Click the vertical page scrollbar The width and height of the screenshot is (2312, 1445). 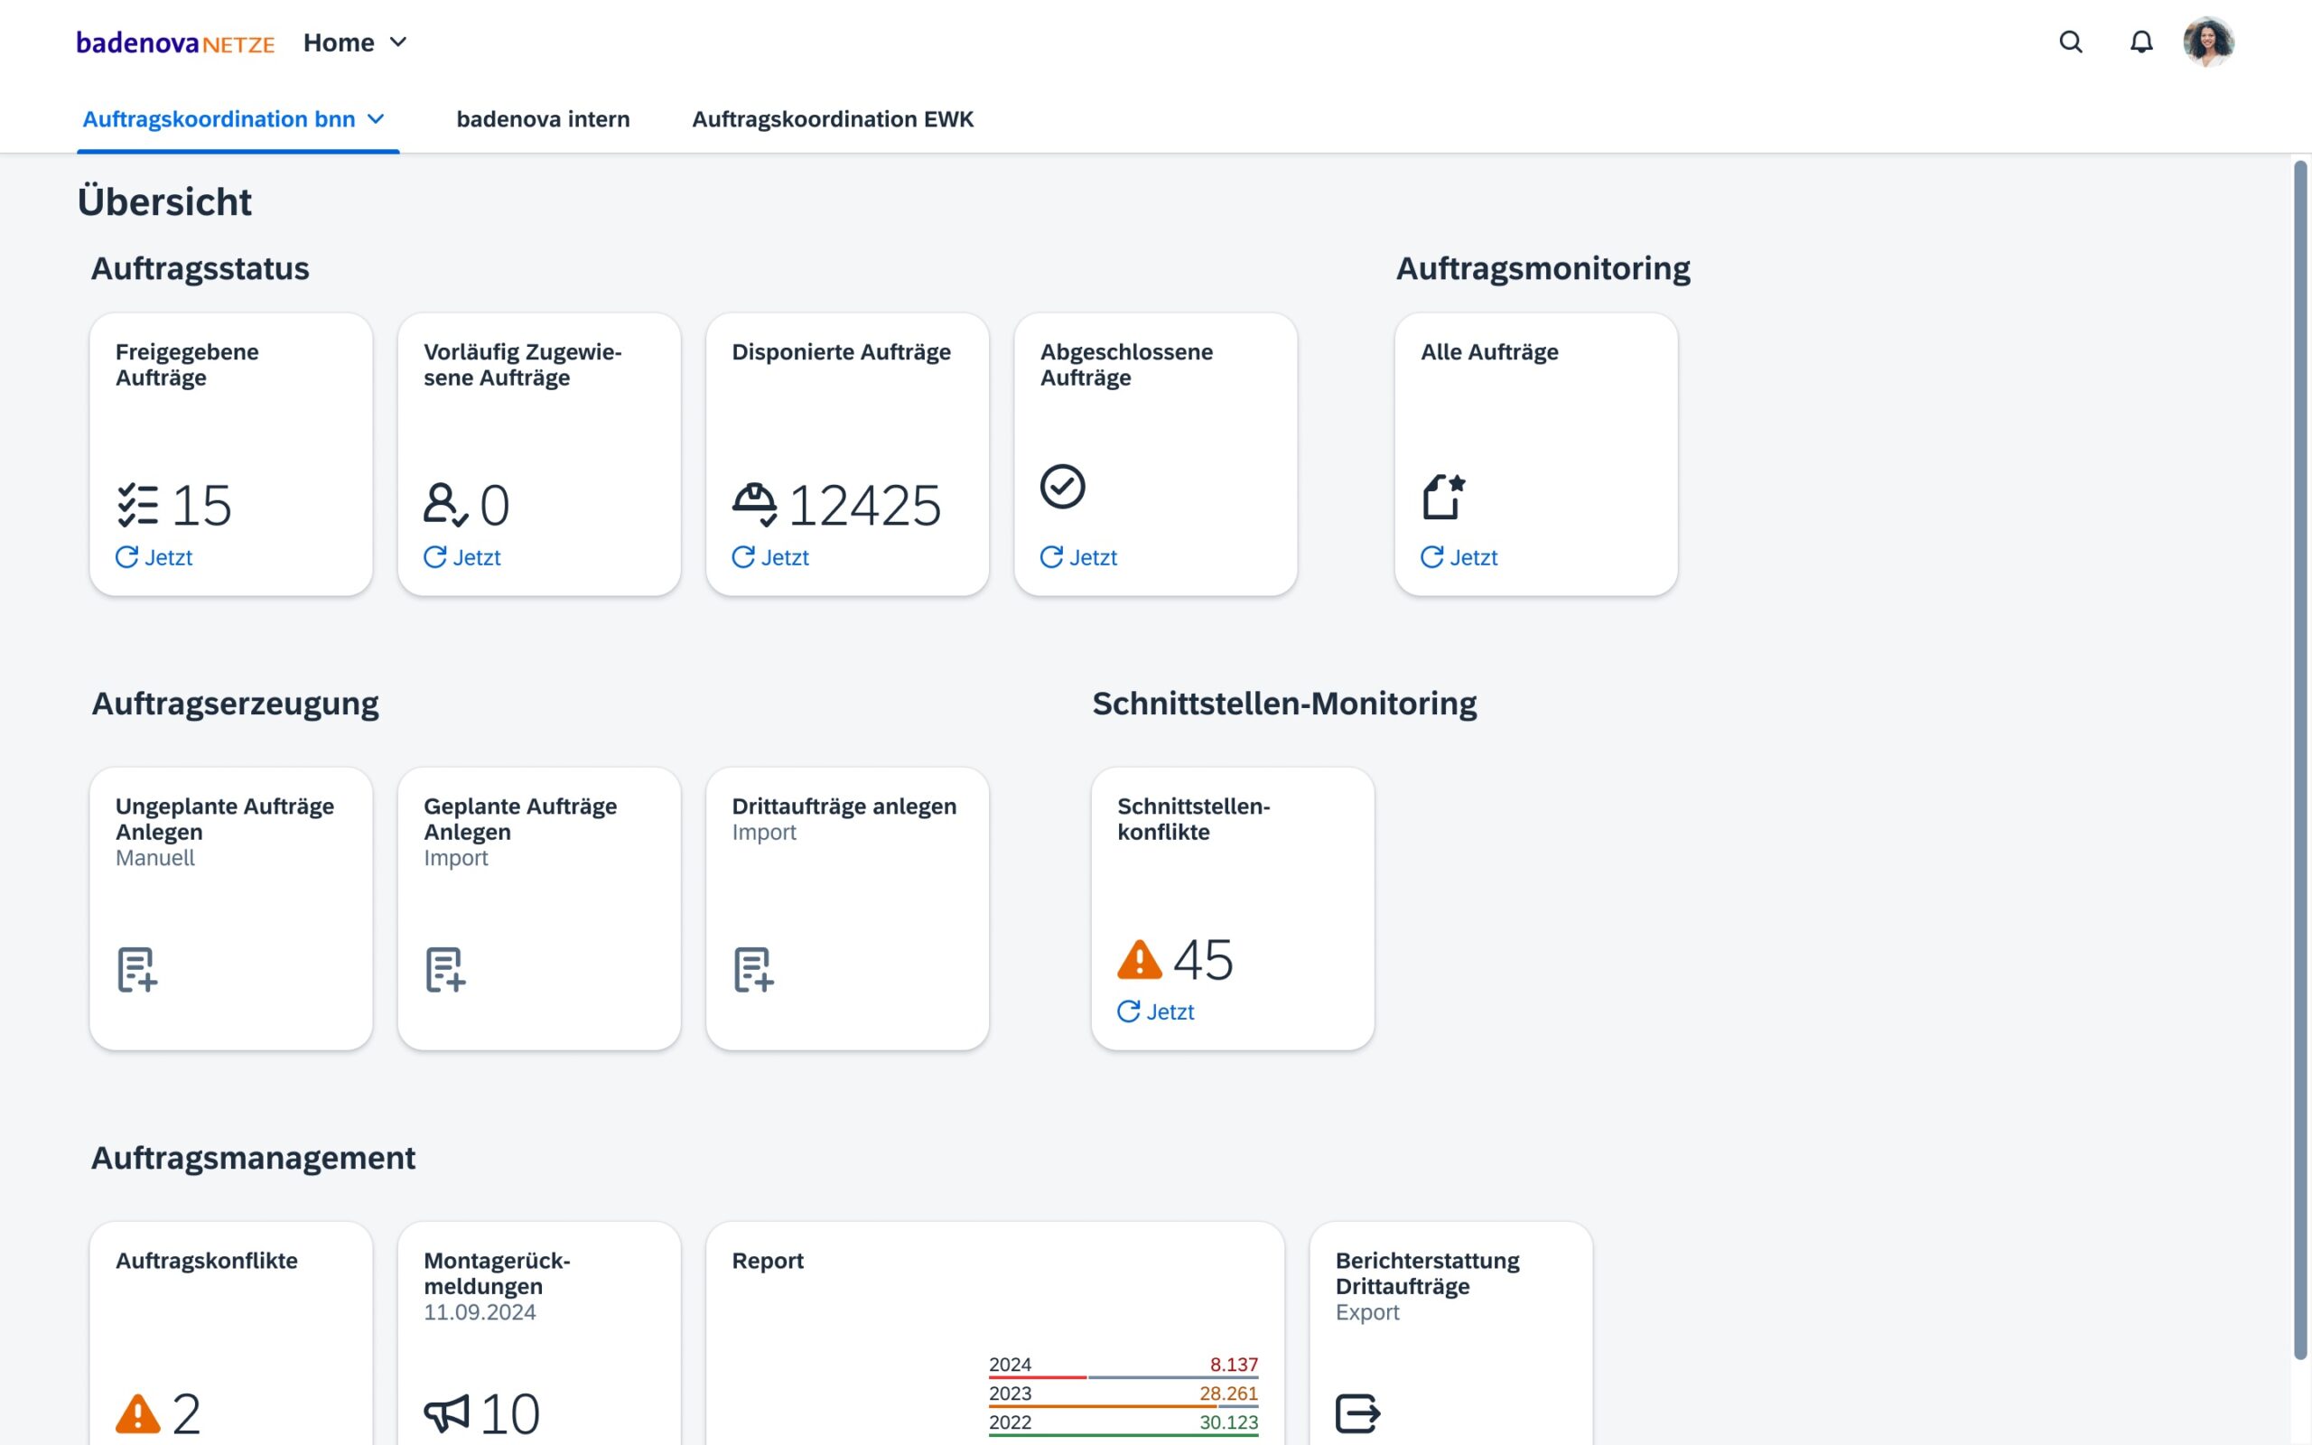click(x=2300, y=760)
